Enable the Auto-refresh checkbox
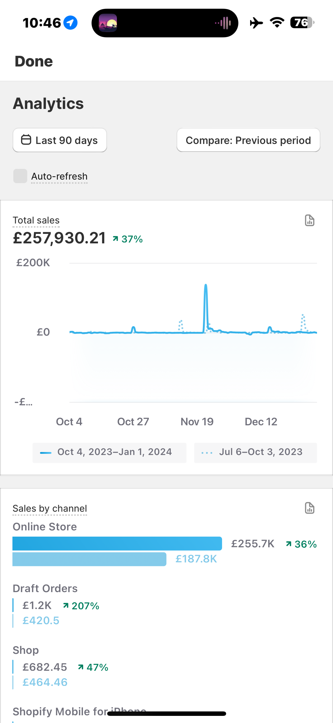The image size is (333, 723). 20,176
